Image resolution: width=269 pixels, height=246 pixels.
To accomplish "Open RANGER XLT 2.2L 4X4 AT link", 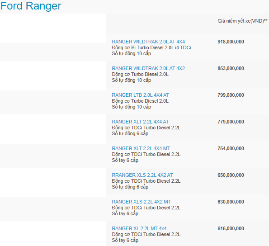I will coord(140,122).
